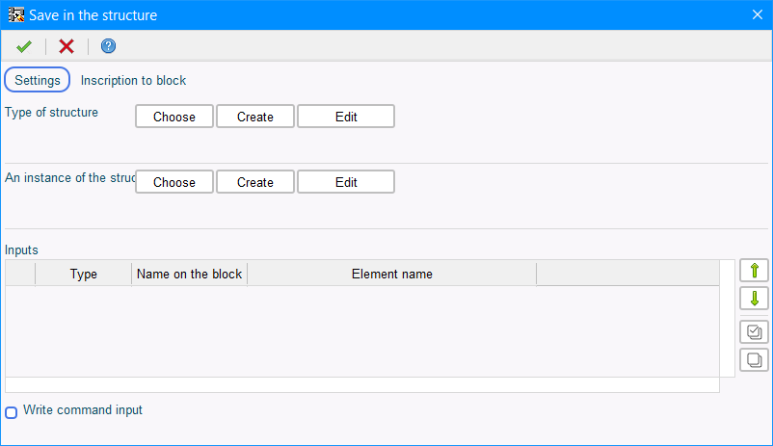The height and width of the screenshot is (446, 773).
Task: Confirm with the green checkmark icon
Action: point(24,46)
